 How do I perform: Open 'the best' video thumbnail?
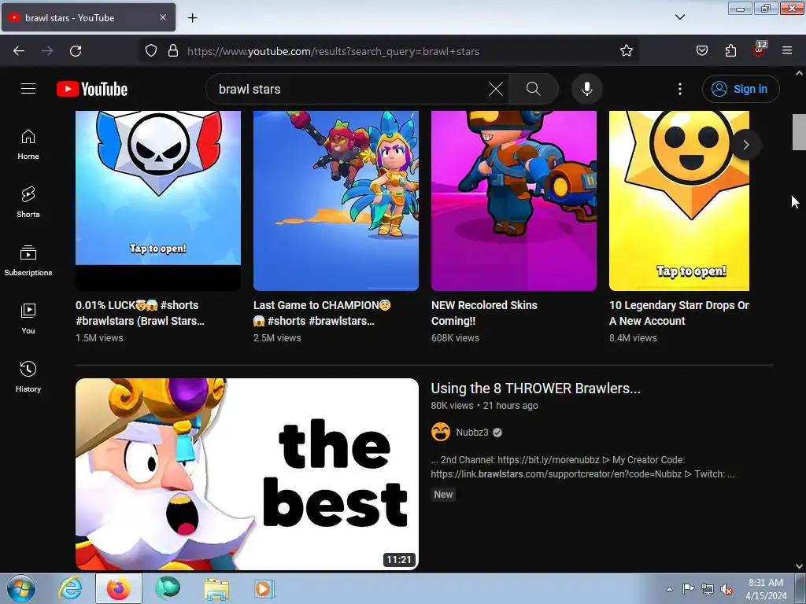246,474
